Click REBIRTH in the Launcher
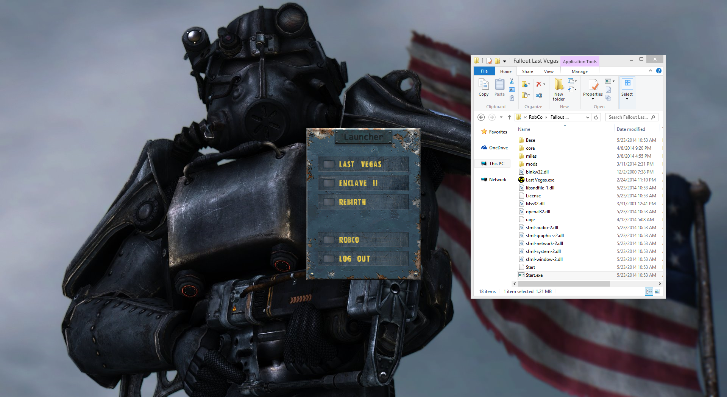This screenshot has width=727, height=397. [x=363, y=202]
